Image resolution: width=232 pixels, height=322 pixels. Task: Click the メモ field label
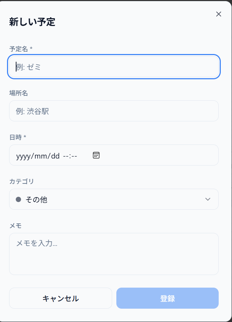click(x=13, y=226)
